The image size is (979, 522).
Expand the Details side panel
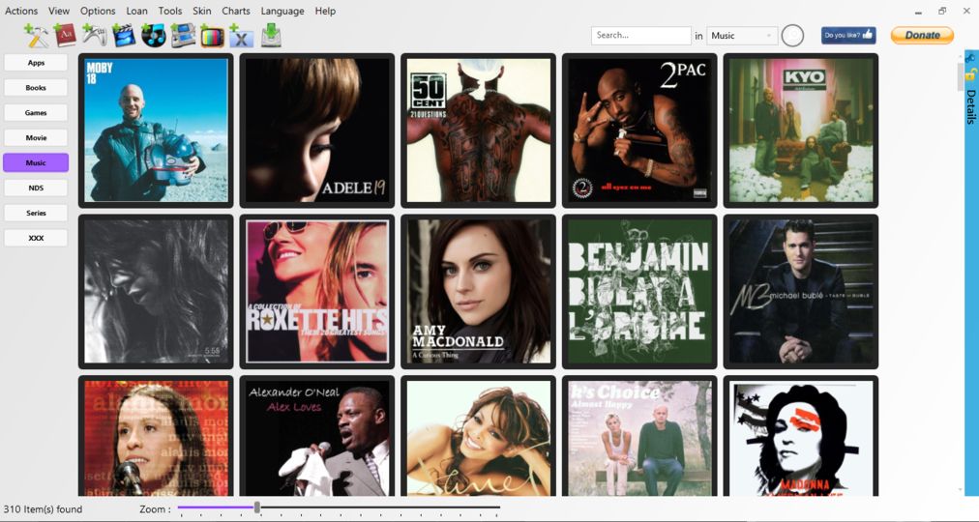click(x=971, y=106)
